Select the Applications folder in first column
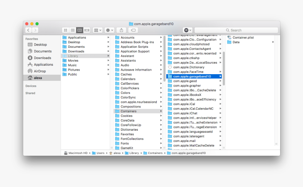The width and height of the screenshot is (303, 187). click(86, 38)
